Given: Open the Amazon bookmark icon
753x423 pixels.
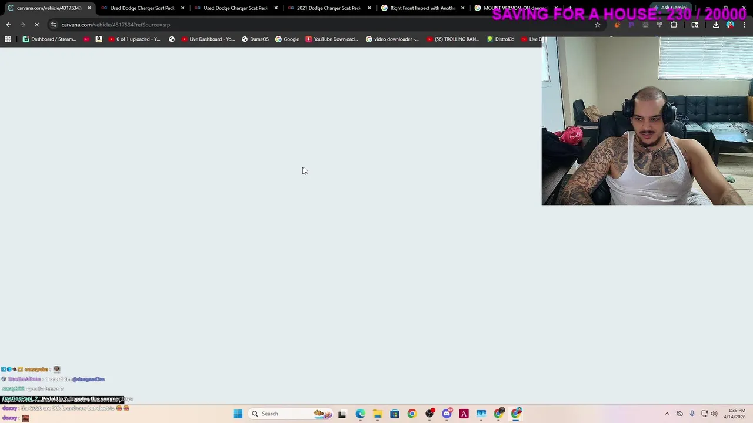Looking at the screenshot, I should point(98,39).
